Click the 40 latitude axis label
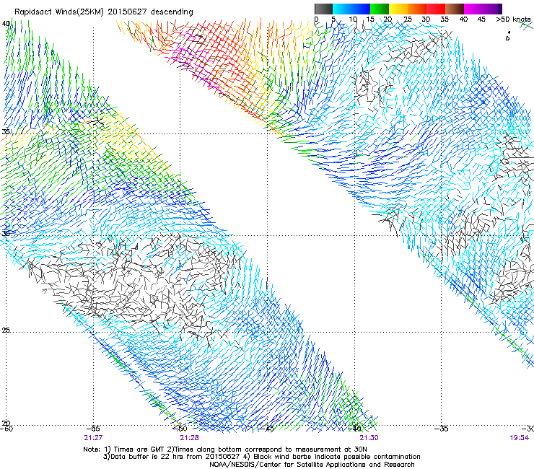Image resolution: width=534 pixels, height=469 pixels. pos(6,24)
